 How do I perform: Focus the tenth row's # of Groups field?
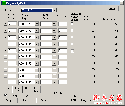pyautogui.click(x=12, y=82)
